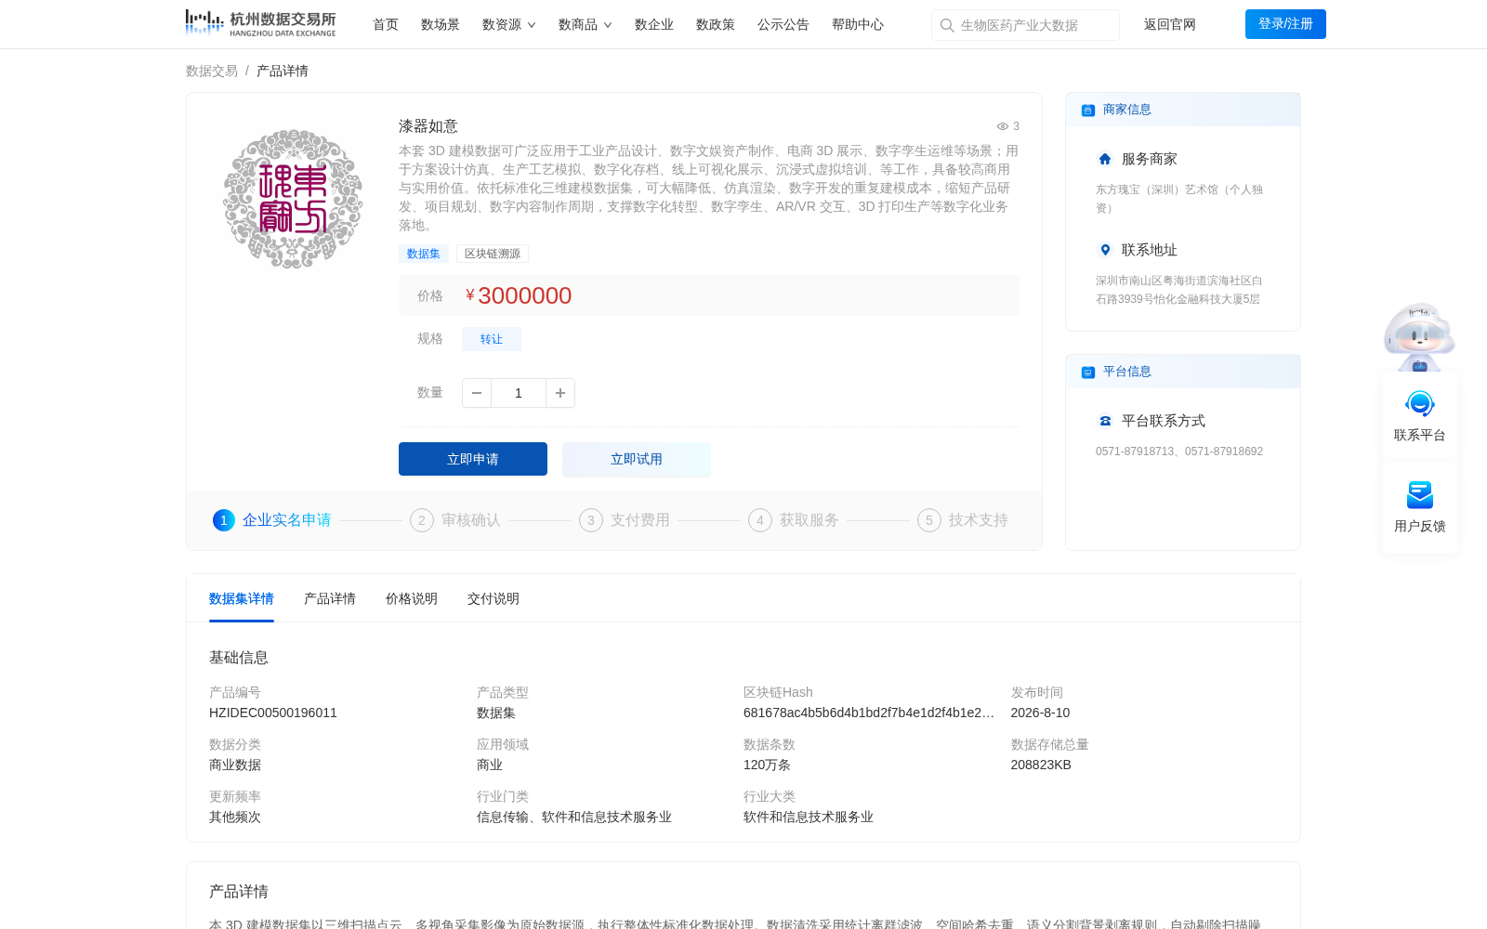Click the 登录/注册 button

[x=1285, y=24]
